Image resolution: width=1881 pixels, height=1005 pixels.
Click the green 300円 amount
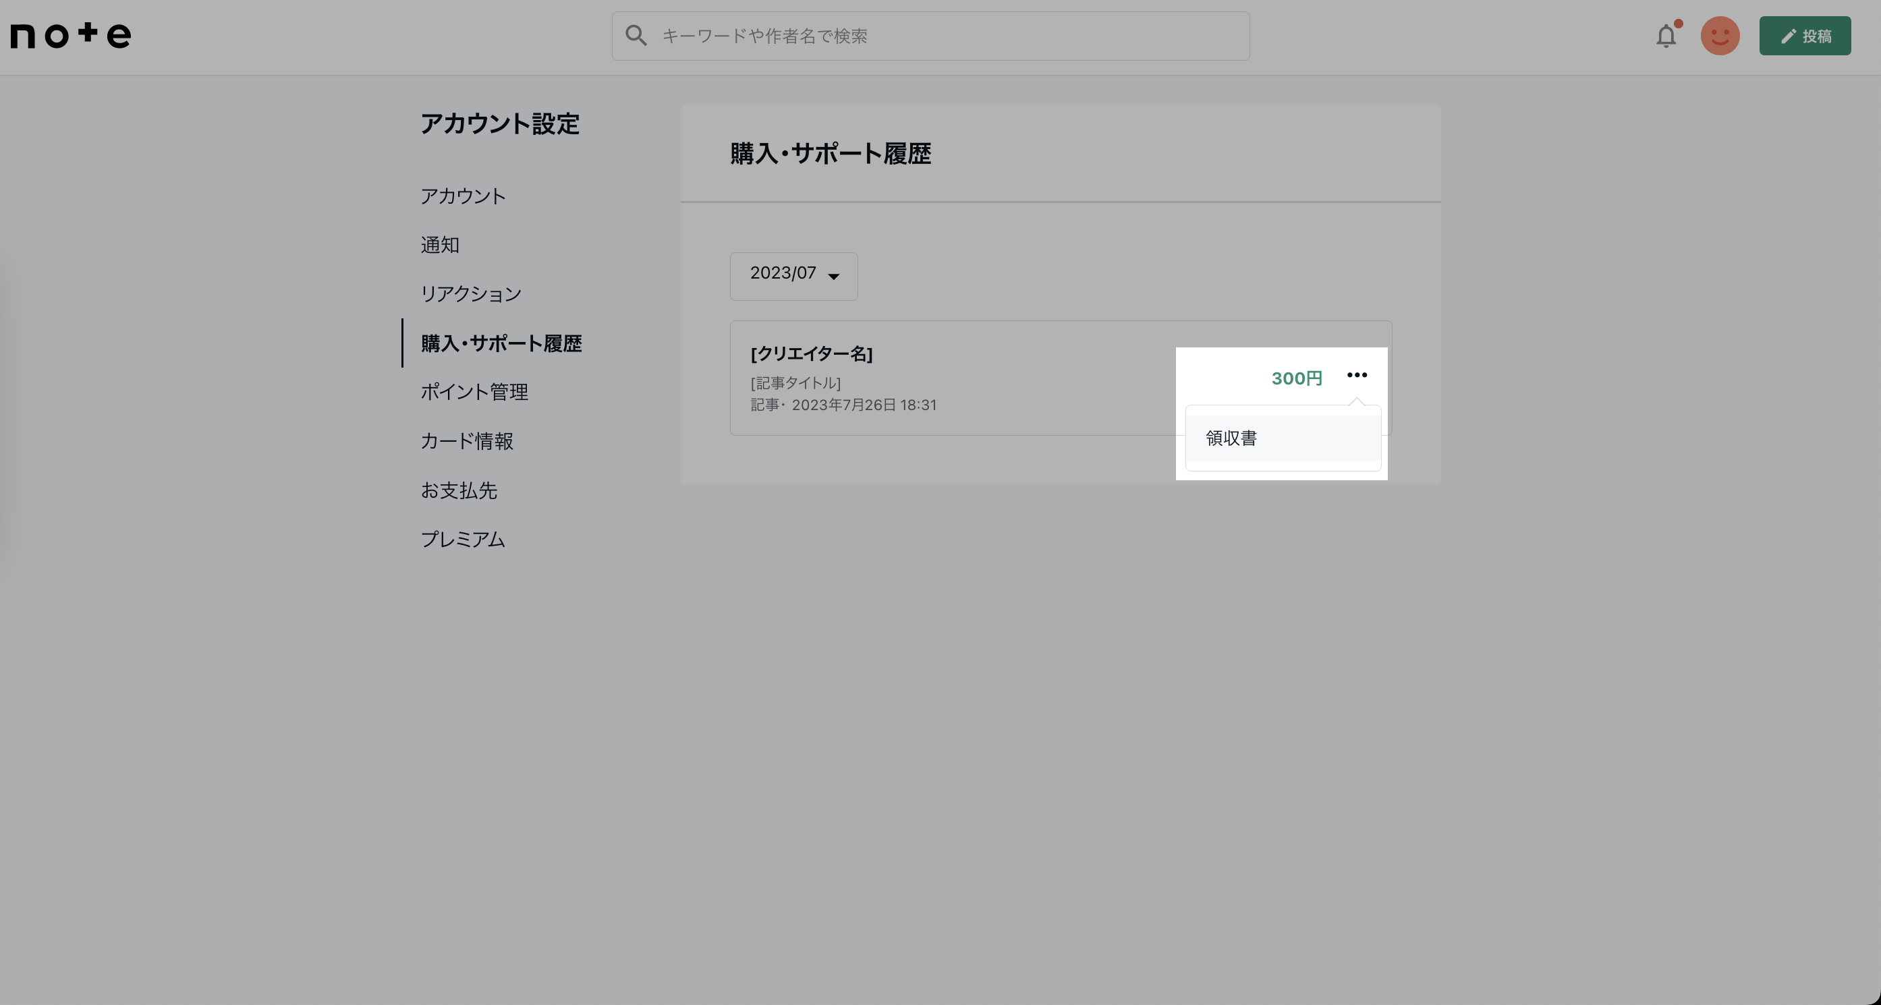[x=1296, y=378]
